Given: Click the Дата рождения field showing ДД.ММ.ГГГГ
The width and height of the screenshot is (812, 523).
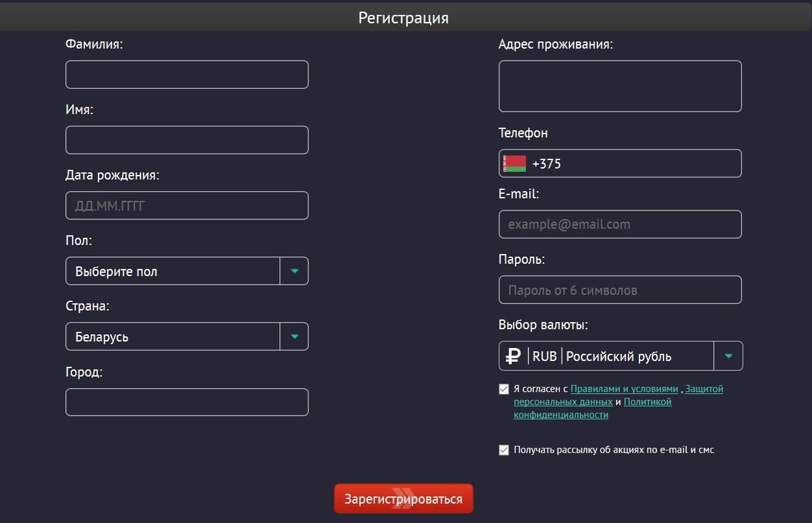Looking at the screenshot, I should (187, 205).
